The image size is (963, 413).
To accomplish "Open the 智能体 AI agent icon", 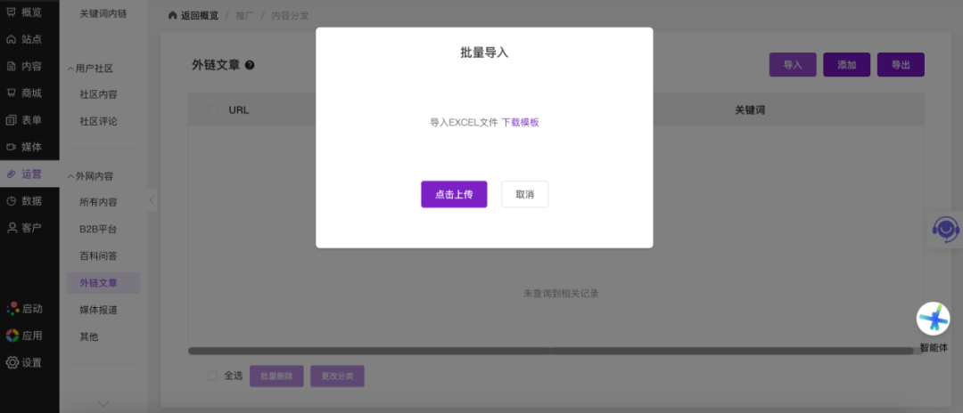I will 933,319.
